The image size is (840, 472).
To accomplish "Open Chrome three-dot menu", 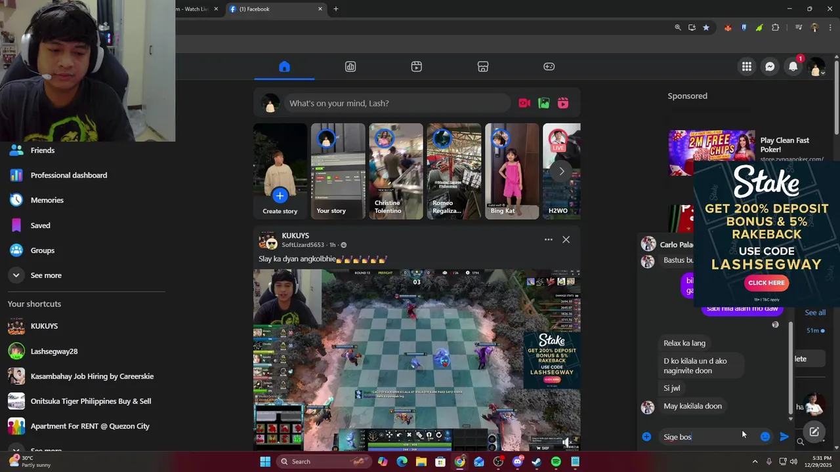I will coord(830,28).
